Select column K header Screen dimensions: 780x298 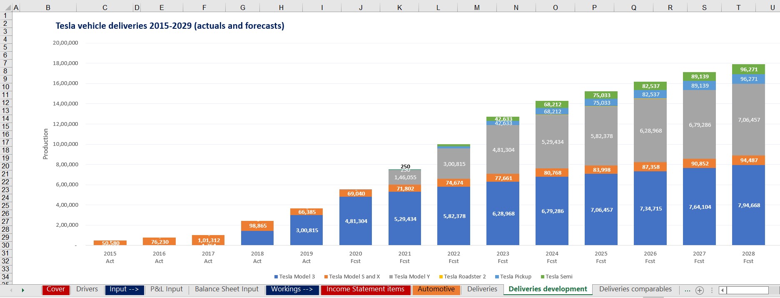coord(399,8)
